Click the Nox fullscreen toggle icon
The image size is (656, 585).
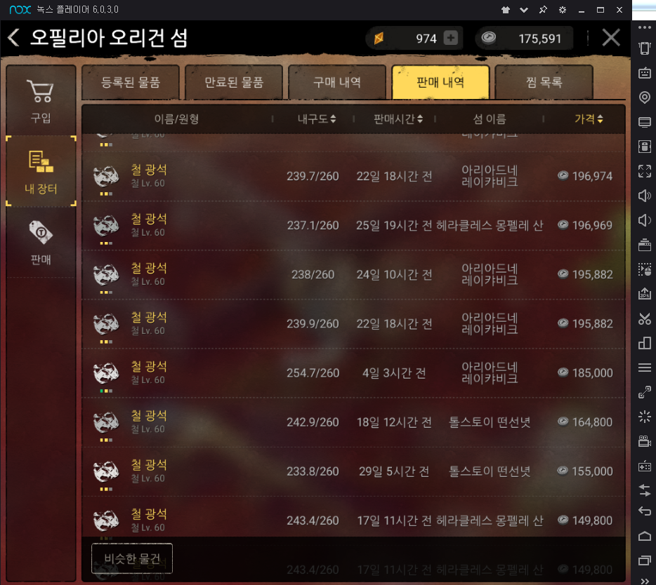click(x=644, y=170)
